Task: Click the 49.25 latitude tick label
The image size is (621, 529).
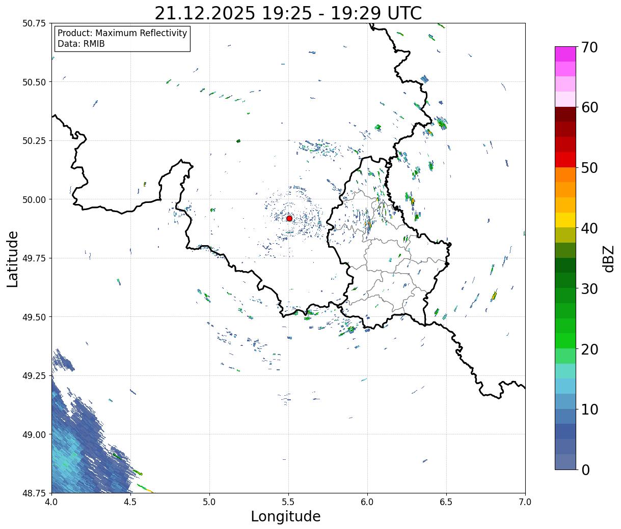Action: (34, 376)
